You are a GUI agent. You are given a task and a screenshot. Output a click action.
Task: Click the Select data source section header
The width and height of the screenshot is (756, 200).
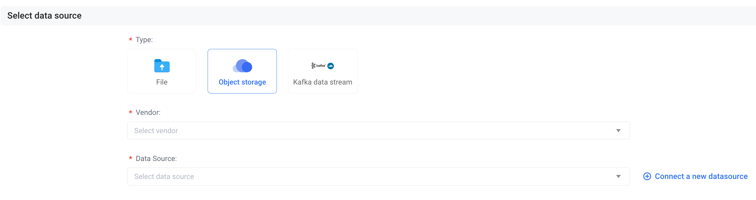(x=44, y=15)
